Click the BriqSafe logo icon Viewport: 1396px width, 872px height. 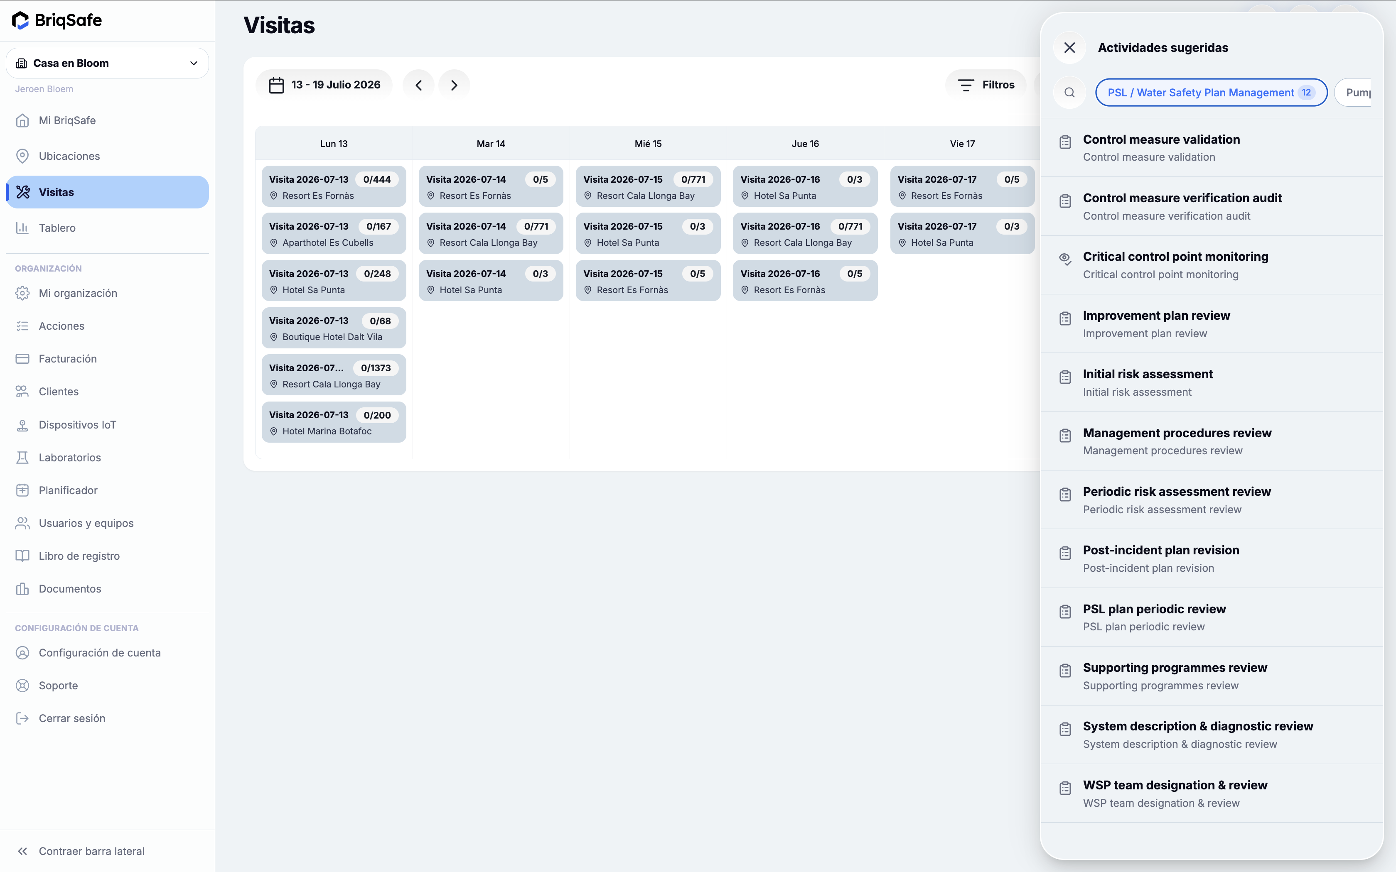coord(20,20)
